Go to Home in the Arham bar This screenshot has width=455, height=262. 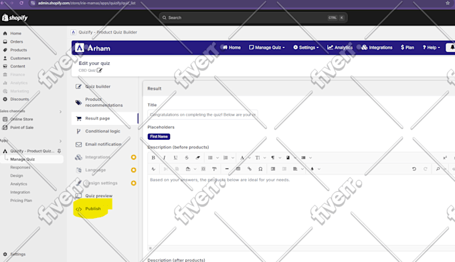232,47
